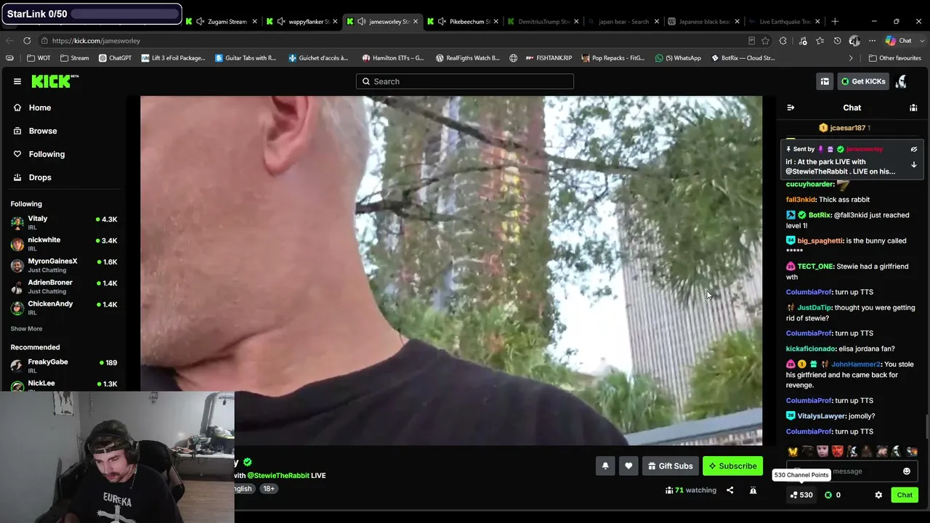Open the ChatGPT bookmark
Viewport: 930px width, 523px height.
pyautogui.click(x=115, y=58)
